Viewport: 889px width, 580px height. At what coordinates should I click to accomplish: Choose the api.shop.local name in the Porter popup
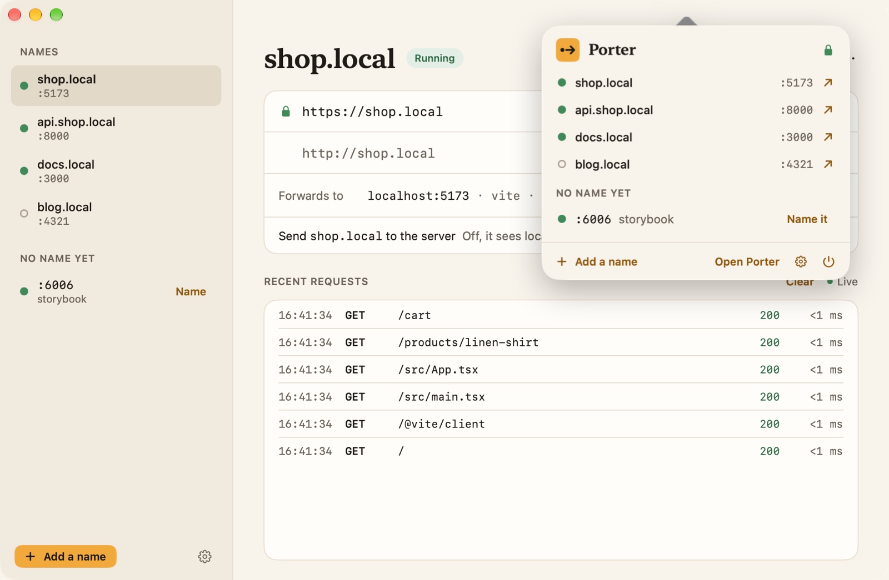pos(614,110)
